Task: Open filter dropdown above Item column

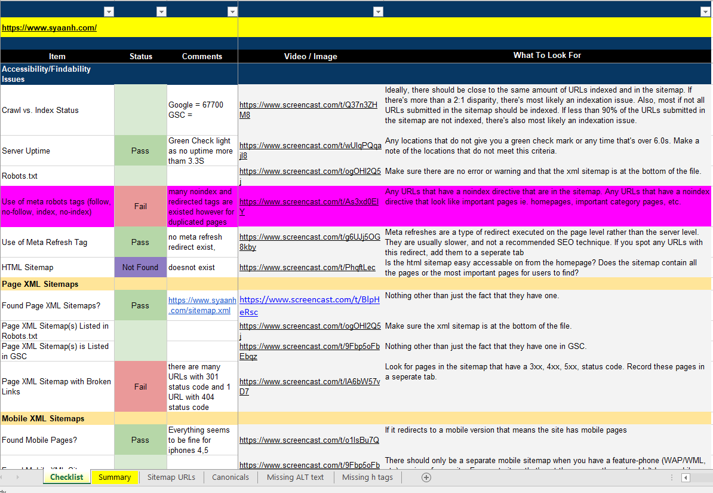Action: tap(109, 11)
